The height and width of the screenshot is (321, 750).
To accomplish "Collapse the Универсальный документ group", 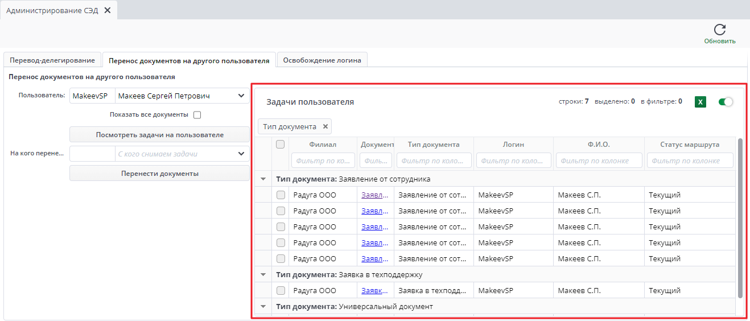I will 263,306.
